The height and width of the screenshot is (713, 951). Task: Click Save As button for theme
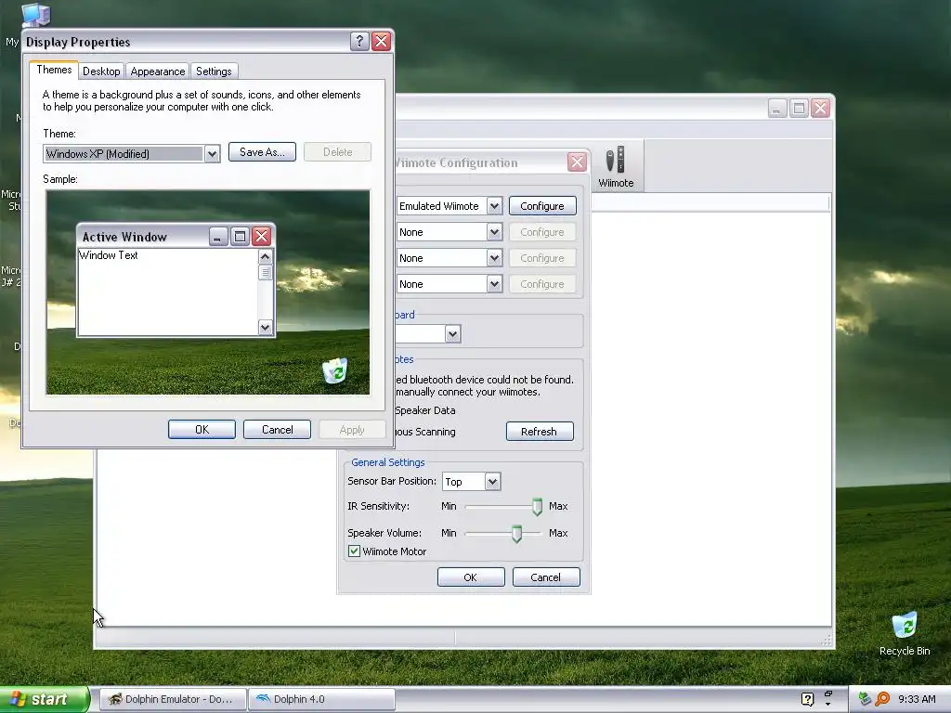[262, 152]
